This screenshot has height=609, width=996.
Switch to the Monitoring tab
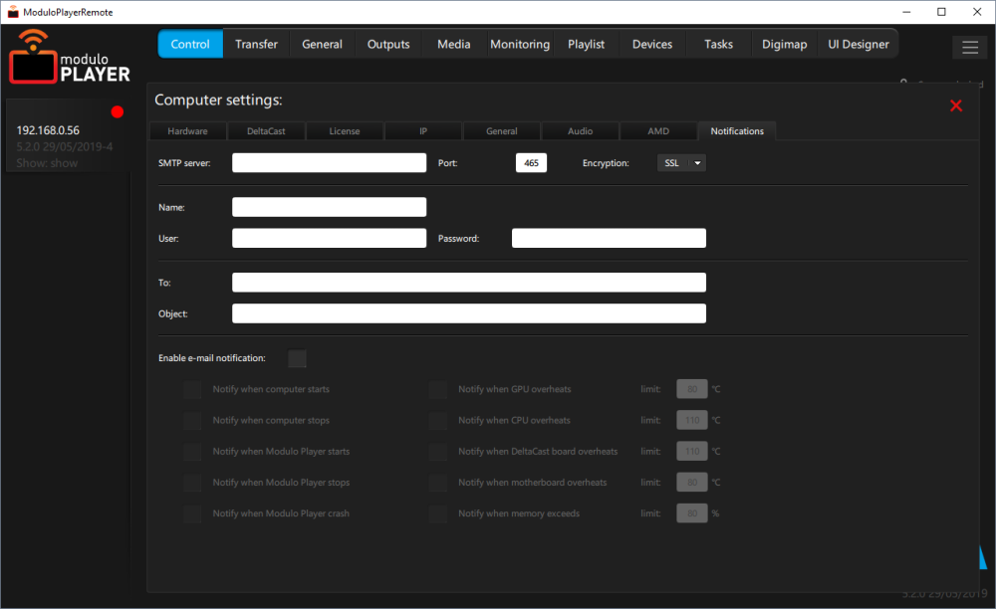click(x=519, y=44)
